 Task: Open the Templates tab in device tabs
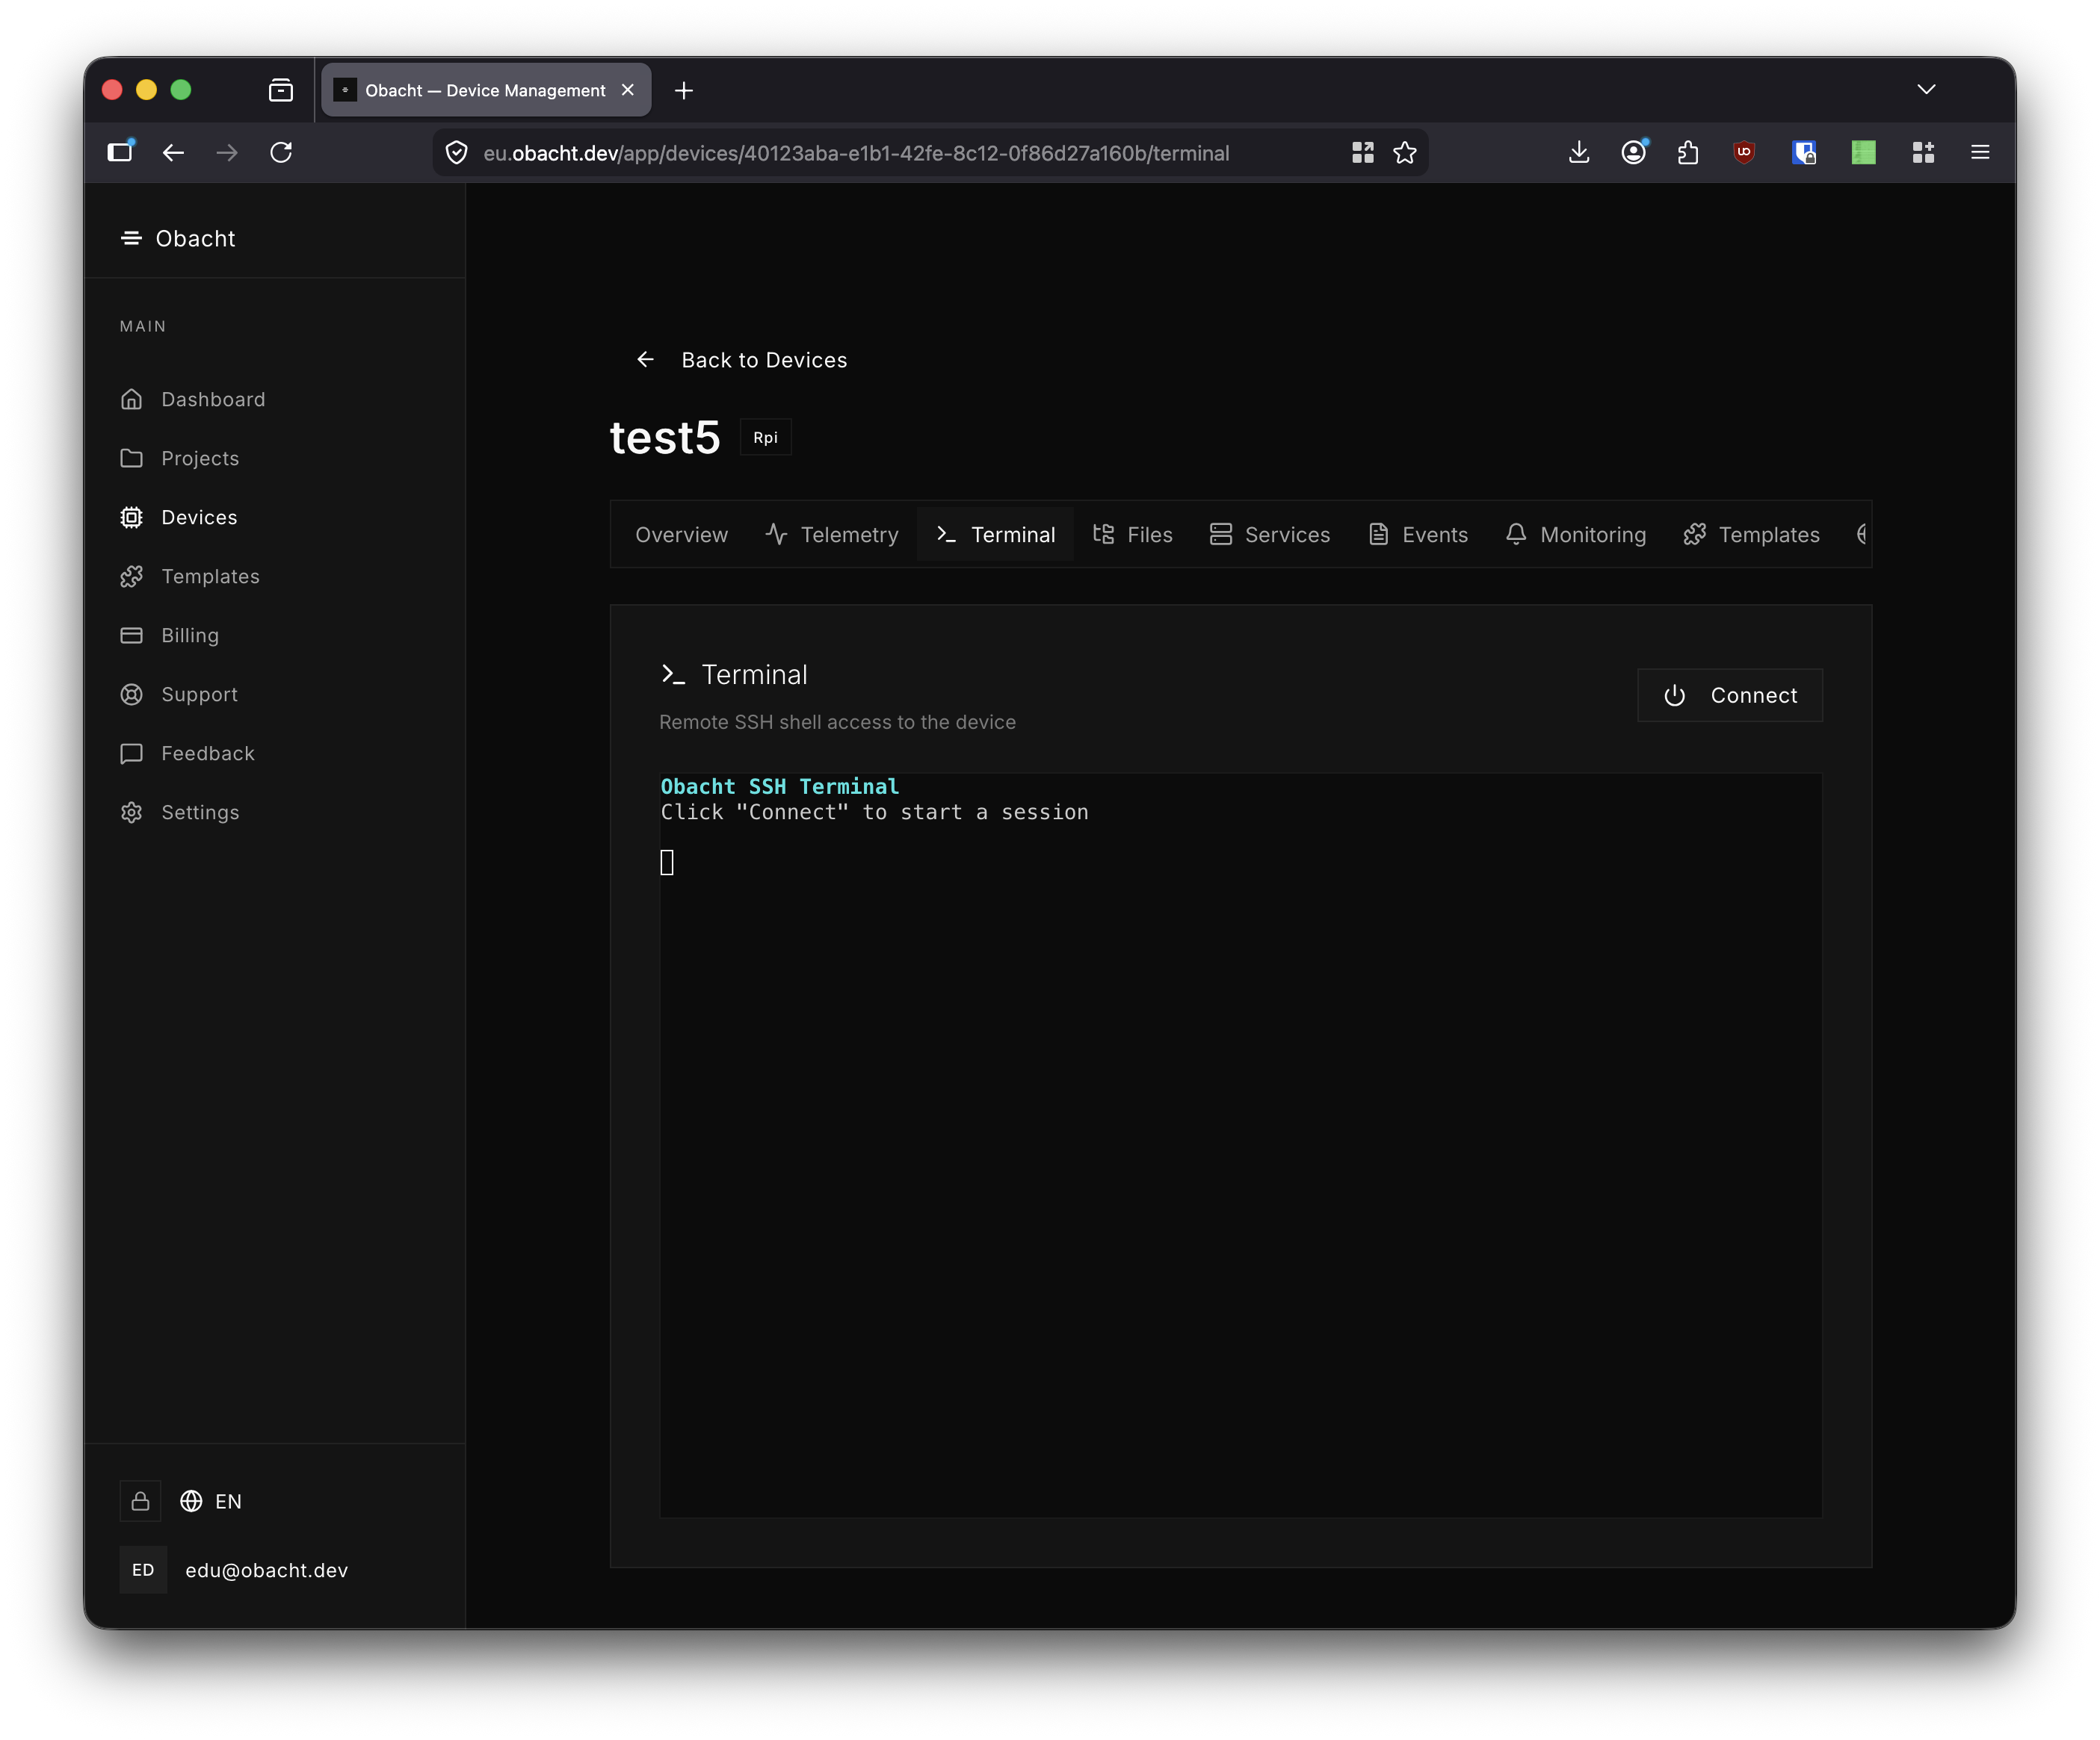(x=1751, y=535)
